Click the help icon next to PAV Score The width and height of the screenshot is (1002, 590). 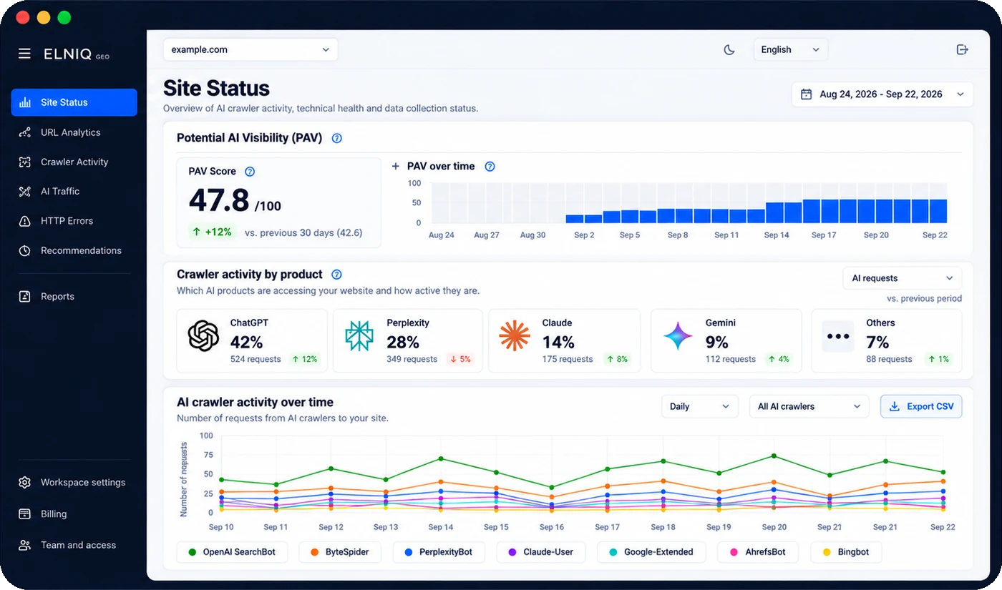click(250, 172)
